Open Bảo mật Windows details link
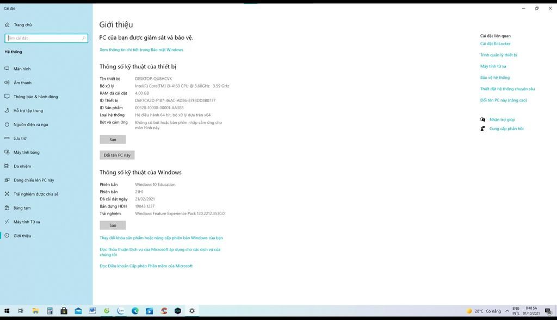This screenshot has width=557, height=320. pyautogui.click(x=141, y=49)
